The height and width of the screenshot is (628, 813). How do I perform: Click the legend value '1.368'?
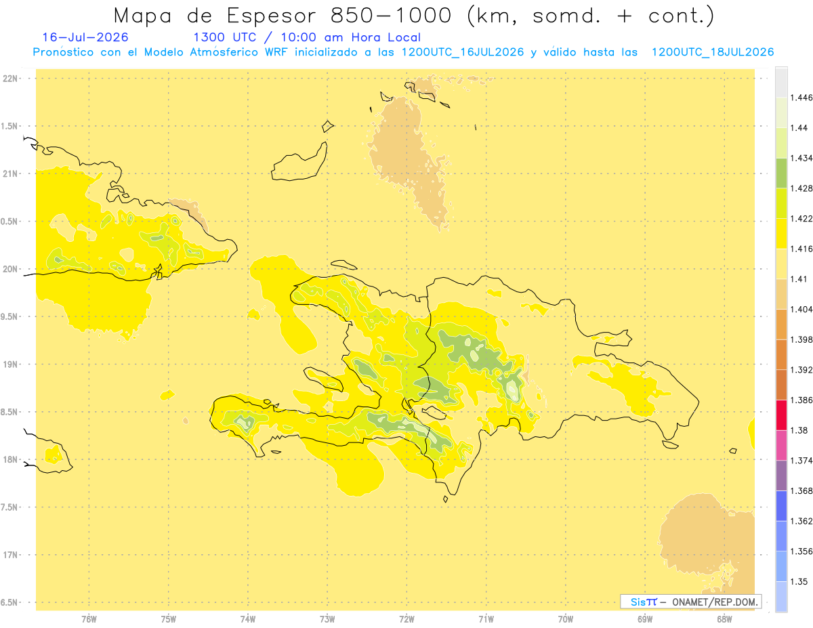click(x=802, y=490)
